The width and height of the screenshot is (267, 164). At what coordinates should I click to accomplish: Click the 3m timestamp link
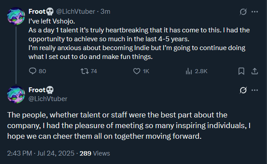pyautogui.click(x=105, y=12)
